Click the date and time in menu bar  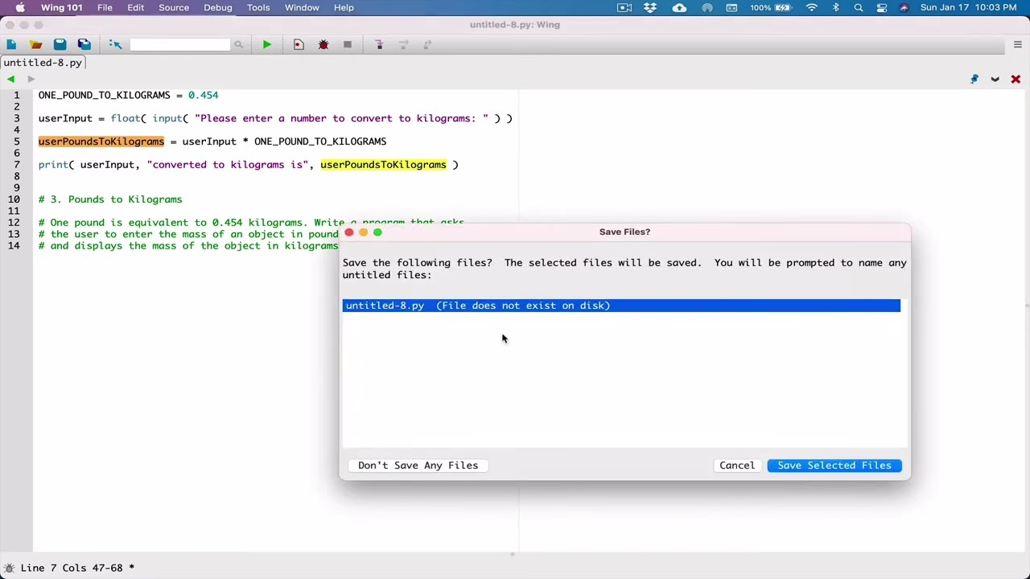pyautogui.click(x=968, y=7)
